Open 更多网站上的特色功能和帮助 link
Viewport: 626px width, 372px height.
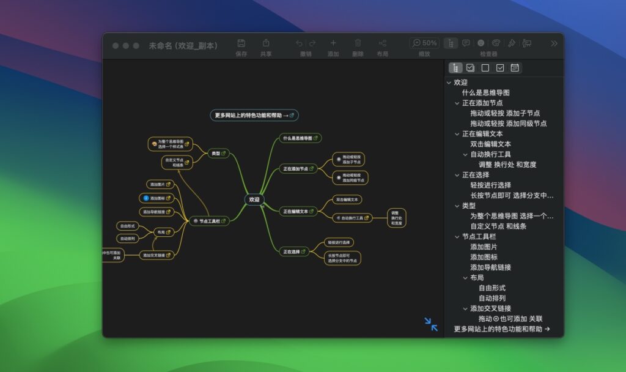point(253,115)
